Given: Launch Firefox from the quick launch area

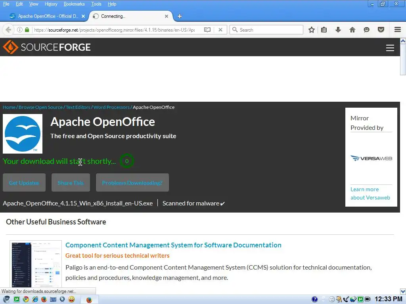Looking at the screenshot, I should click(44, 299).
